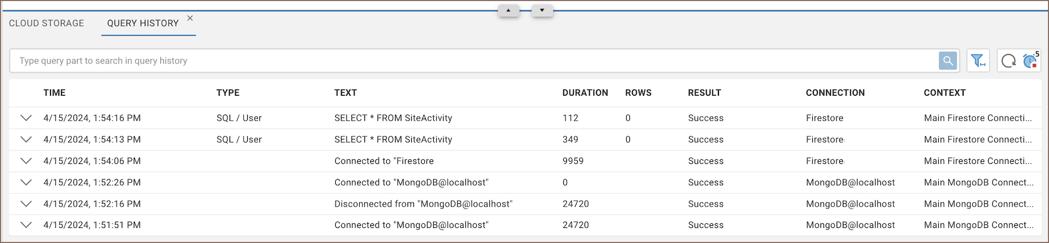Expand panel using the up arrow handle
This screenshot has height=243, width=1049.
(x=508, y=10)
